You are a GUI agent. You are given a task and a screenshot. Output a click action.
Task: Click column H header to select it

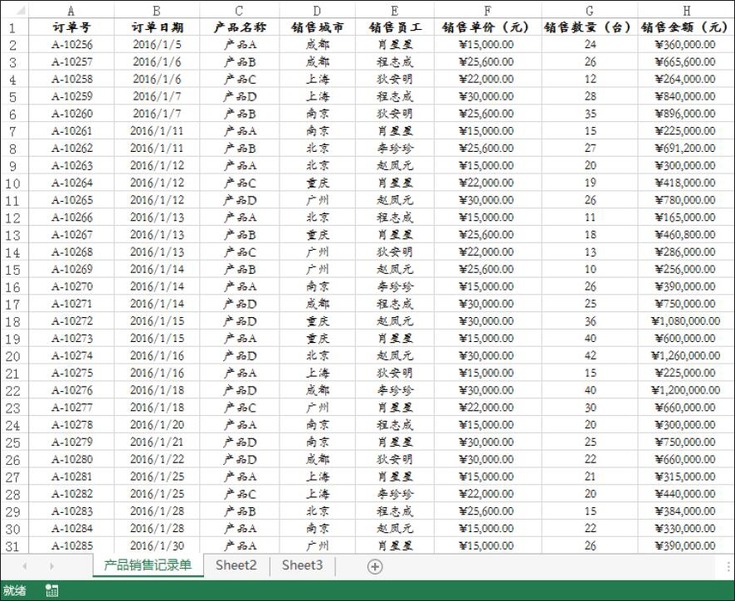686,11
